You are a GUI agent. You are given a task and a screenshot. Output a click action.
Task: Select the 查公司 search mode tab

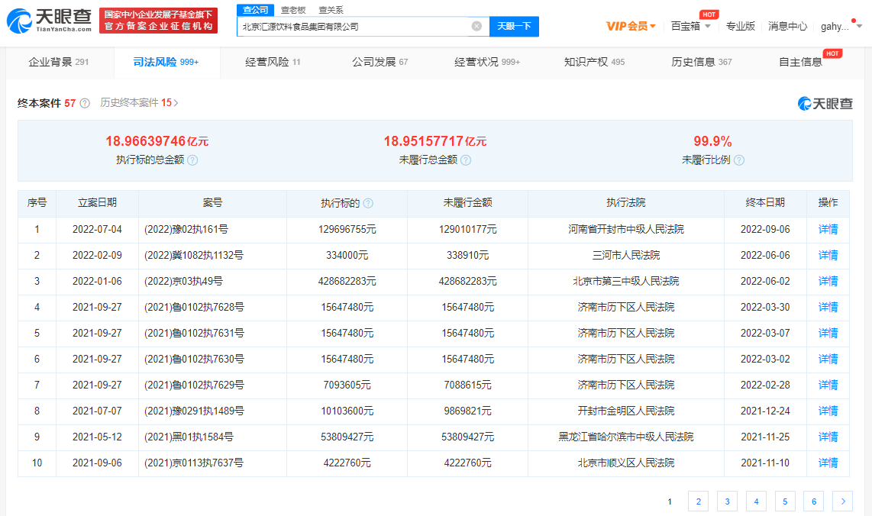tap(255, 10)
